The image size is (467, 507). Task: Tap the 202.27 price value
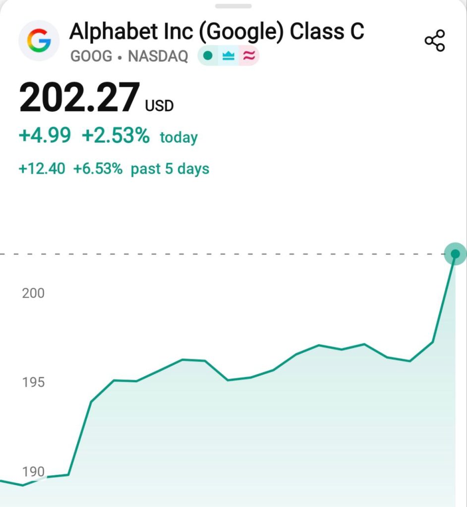point(79,97)
